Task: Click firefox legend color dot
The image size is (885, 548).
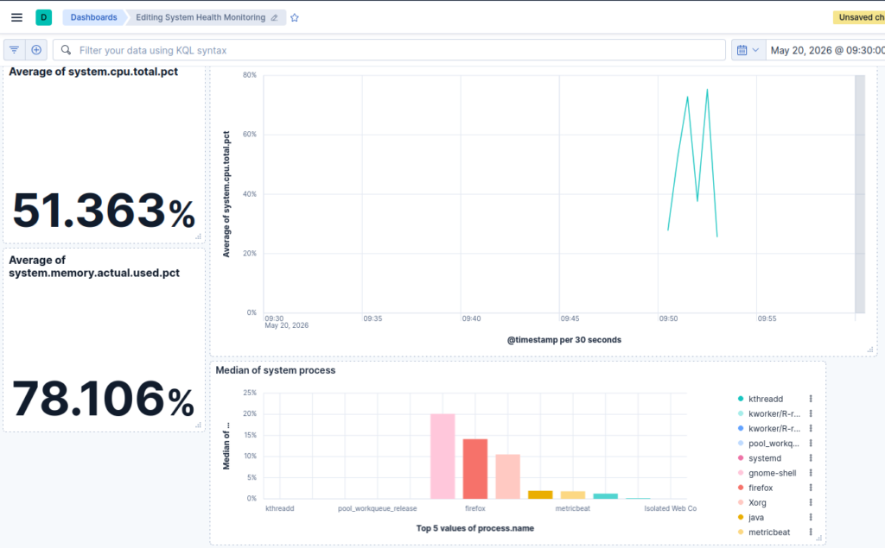Action: (741, 488)
